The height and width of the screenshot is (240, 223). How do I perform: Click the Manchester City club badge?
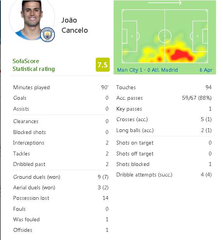click(x=47, y=35)
